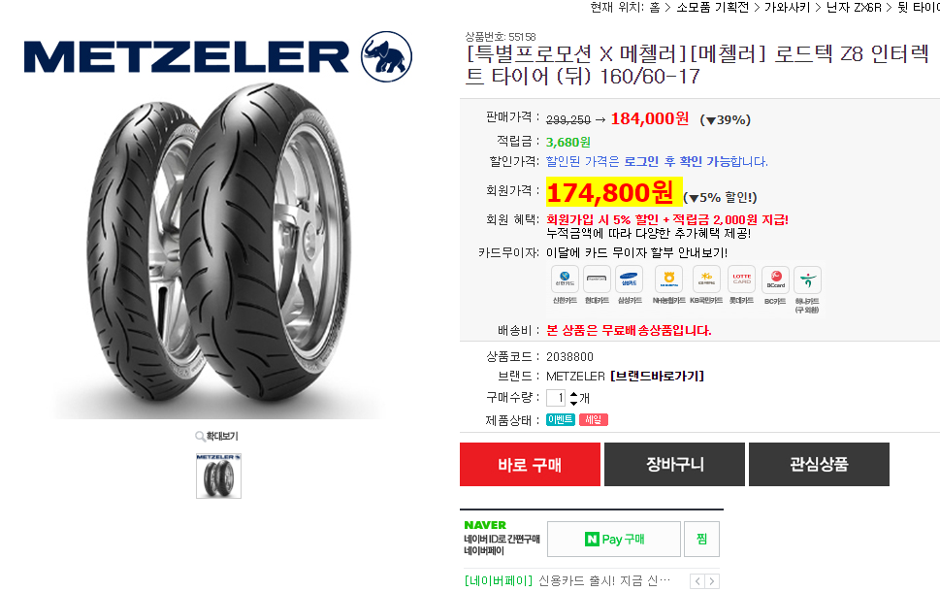Click the magnifier 확대보기 zoom icon
This screenshot has width=940, height=592.
(200, 436)
